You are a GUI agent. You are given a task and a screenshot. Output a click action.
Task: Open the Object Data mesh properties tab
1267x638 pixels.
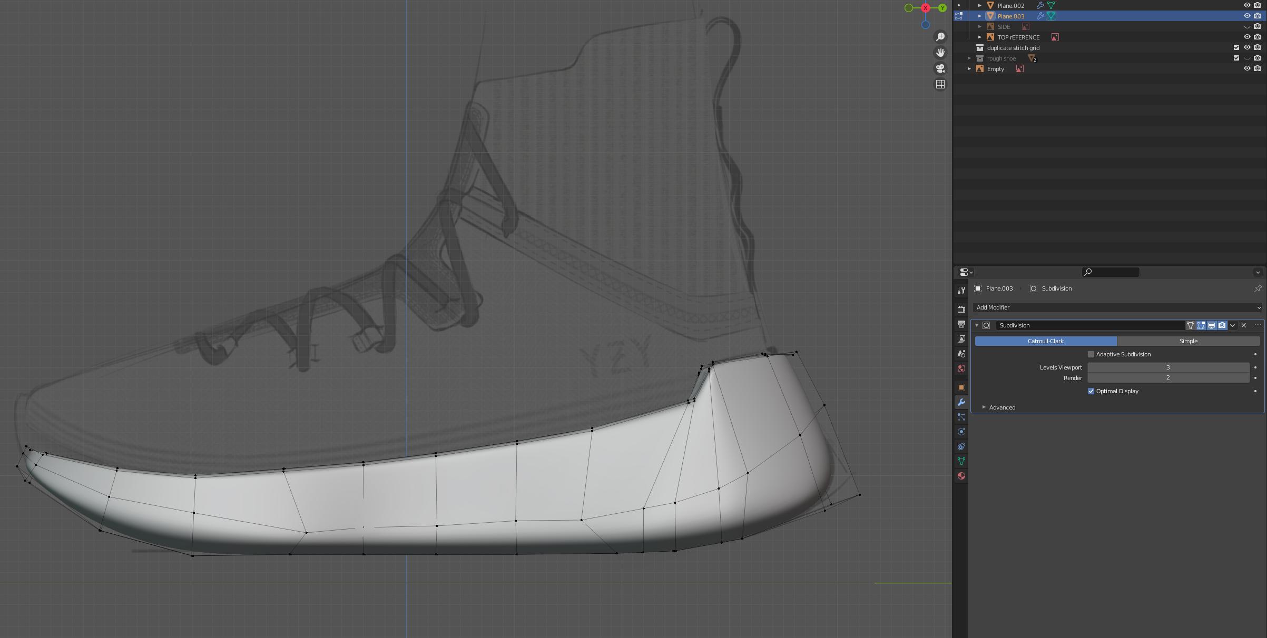(961, 461)
